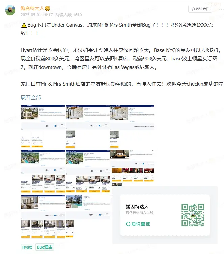
Task: Click the paragraph starting with Hyatt估计是不会认的
Action: click(121, 59)
